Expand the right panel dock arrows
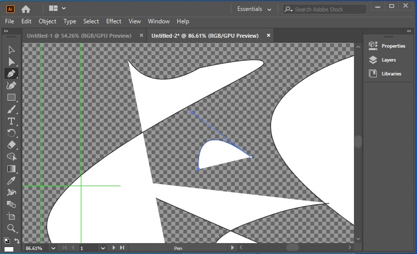 click(x=409, y=31)
